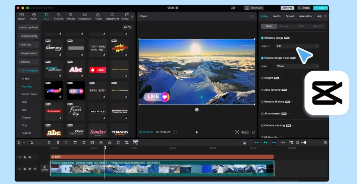Expand the Auto captions section

(x=28, y=27)
